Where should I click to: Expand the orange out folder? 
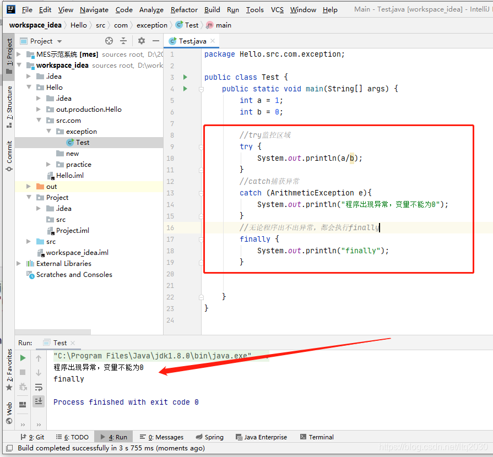(x=29, y=187)
